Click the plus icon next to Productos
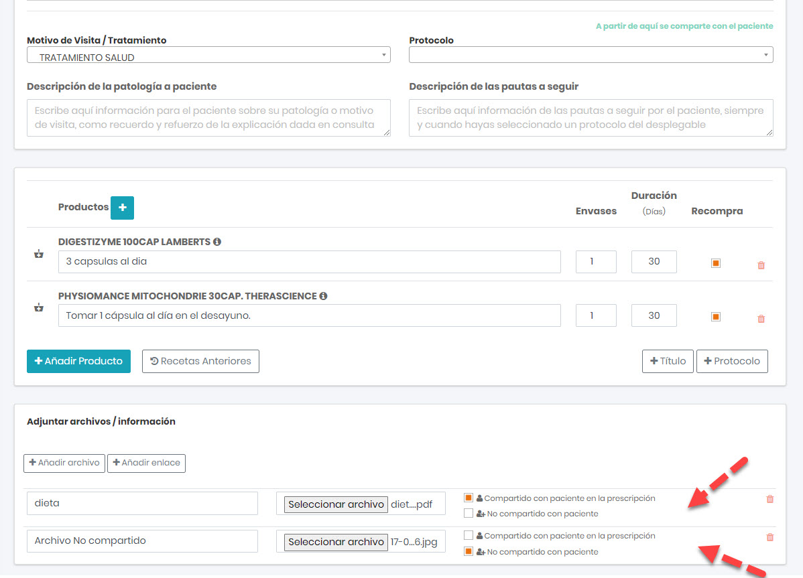Image resolution: width=803 pixels, height=578 pixels. tap(122, 208)
